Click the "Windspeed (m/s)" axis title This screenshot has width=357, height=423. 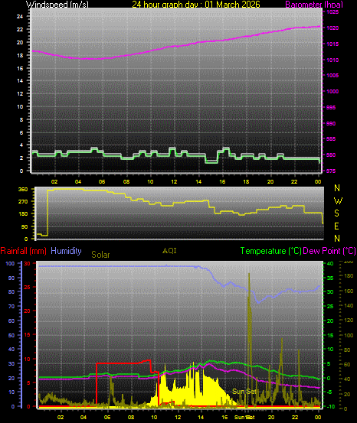(x=57, y=5)
